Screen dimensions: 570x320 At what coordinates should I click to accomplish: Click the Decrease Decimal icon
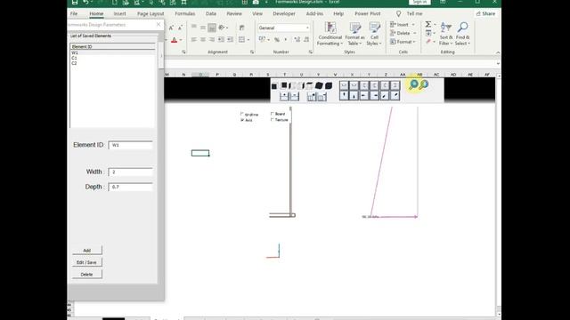click(x=306, y=39)
